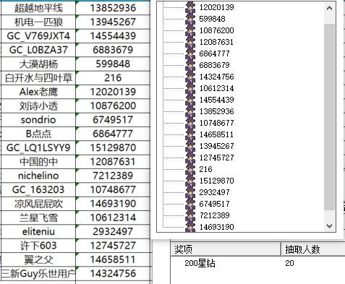Select list entry 14693190 in results panel
This screenshot has height=284, width=345.
216,227
